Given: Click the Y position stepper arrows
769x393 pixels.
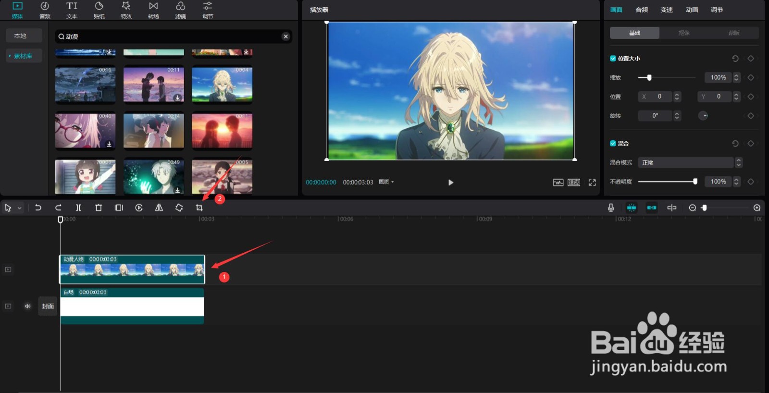Looking at the screenshot, I should (736, 97).
